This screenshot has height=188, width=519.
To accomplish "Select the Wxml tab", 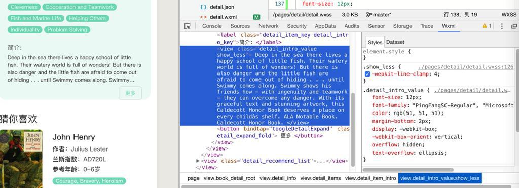I will pyautogui.click(x=449, y=26).
